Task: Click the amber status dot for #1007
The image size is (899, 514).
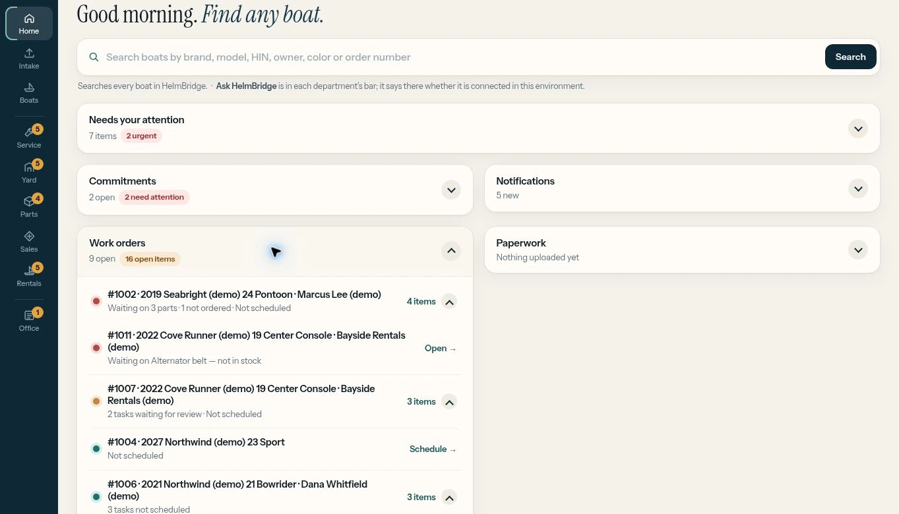Action: [x=96, y=401]
